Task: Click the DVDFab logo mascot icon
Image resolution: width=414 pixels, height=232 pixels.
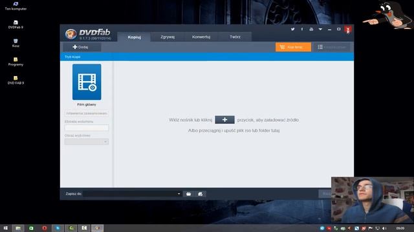Action: tap(71, 34)
